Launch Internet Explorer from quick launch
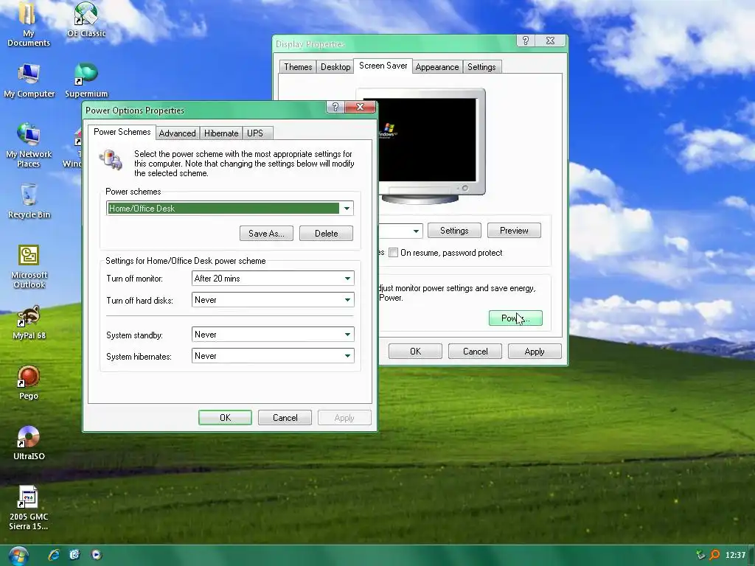 [54, 555]
